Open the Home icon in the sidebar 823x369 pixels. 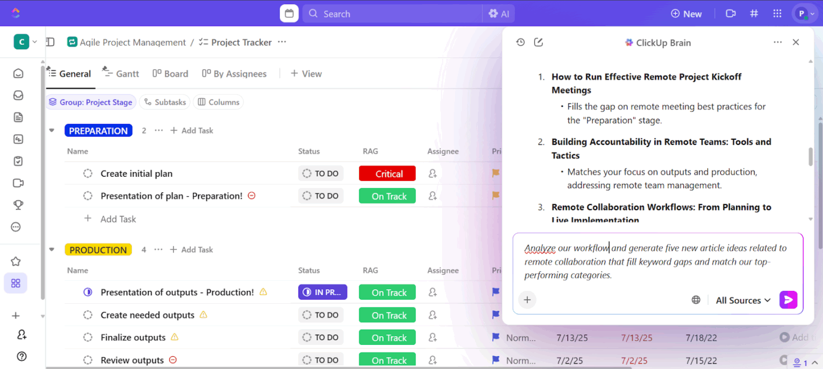(x=18, y=72)
